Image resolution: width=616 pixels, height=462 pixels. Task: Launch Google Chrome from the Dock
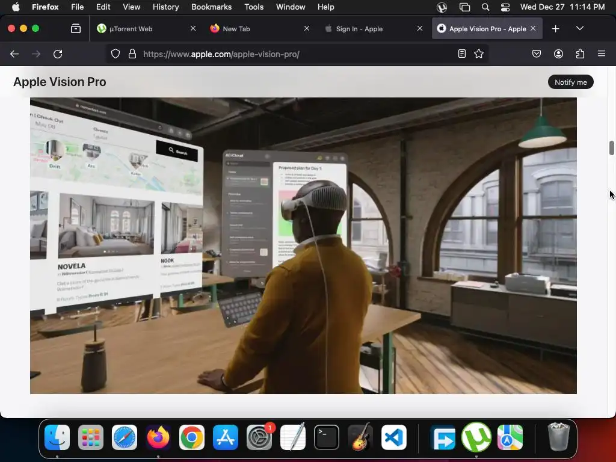pyautogui.click(x=192, y=437)
